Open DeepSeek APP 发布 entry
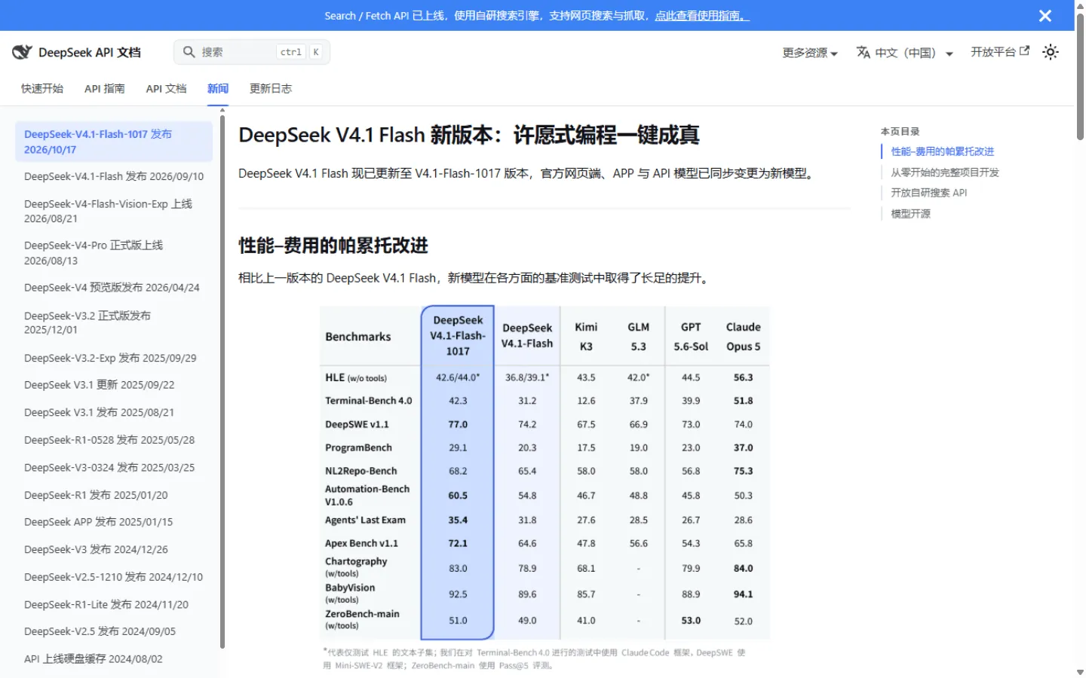Viewport: 1086px width, 678px height. coord(114,522)
